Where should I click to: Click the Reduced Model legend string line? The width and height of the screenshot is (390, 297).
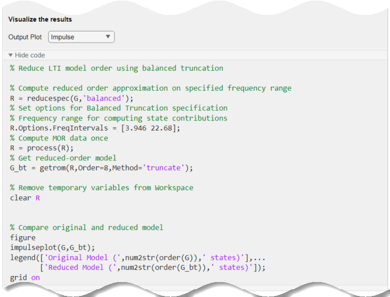[x=153, y=268]
